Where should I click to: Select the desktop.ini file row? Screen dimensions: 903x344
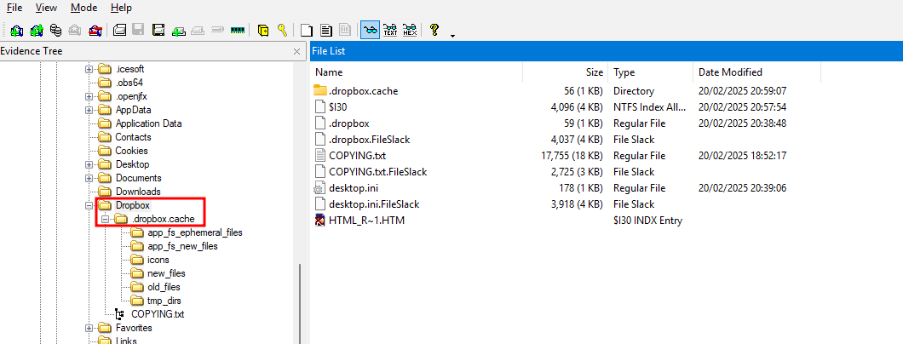point(354,187)
